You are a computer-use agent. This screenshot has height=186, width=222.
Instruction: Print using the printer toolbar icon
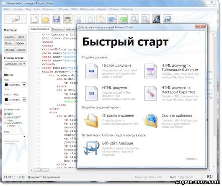[x=67, y=19]
